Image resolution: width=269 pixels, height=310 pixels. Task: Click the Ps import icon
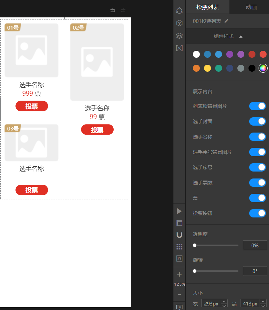[x=179, y=259]
